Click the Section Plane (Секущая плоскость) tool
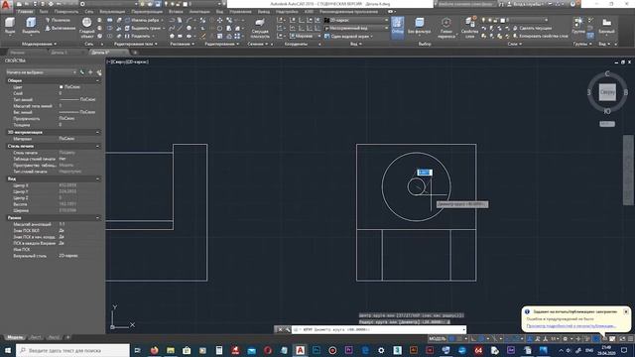 [x=260, y=28]
